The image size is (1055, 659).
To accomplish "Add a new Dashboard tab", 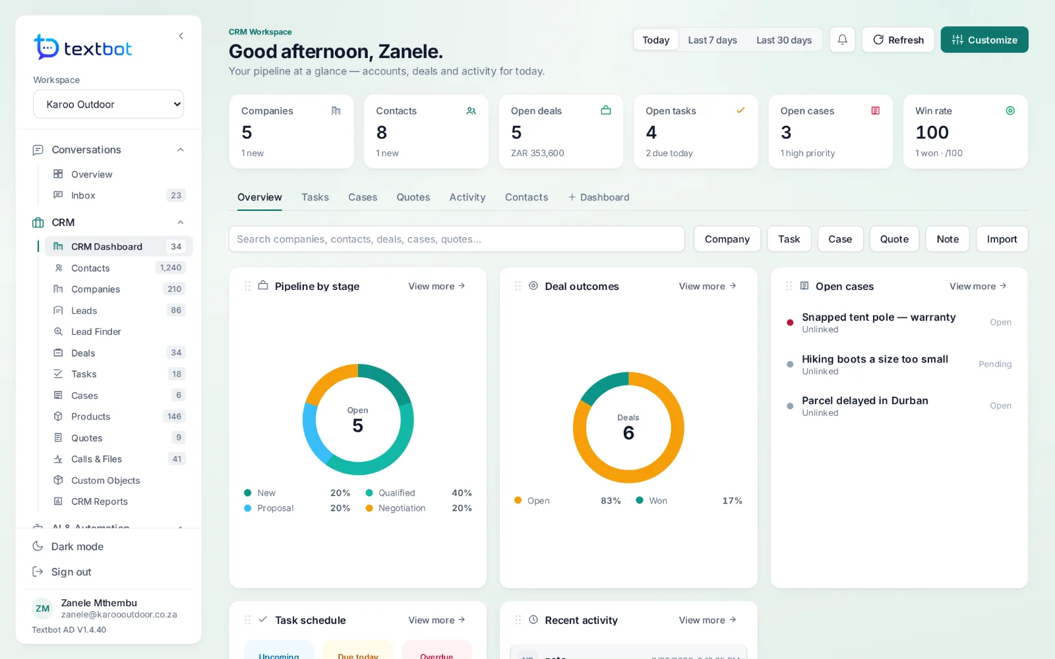I will 599,197.
